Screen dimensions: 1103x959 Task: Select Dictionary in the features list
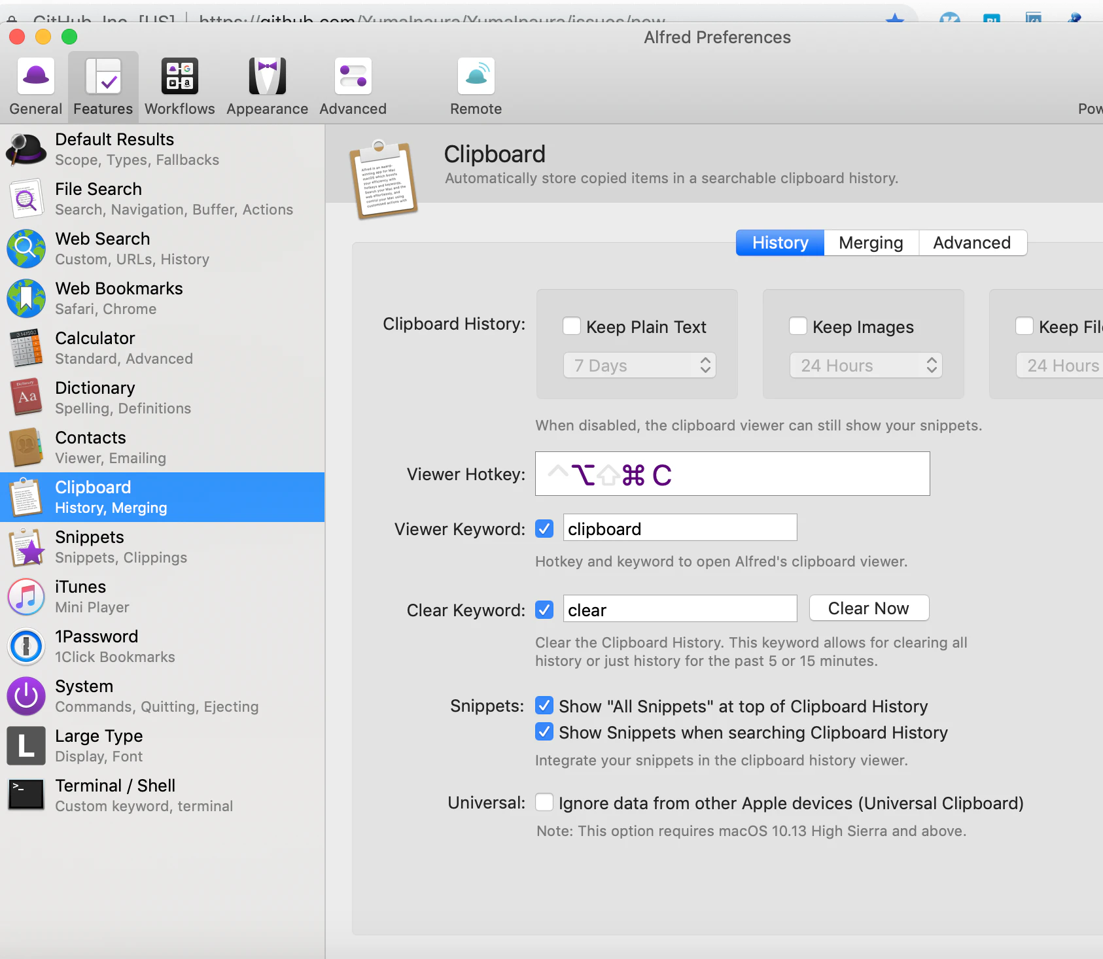pos(162,398)
